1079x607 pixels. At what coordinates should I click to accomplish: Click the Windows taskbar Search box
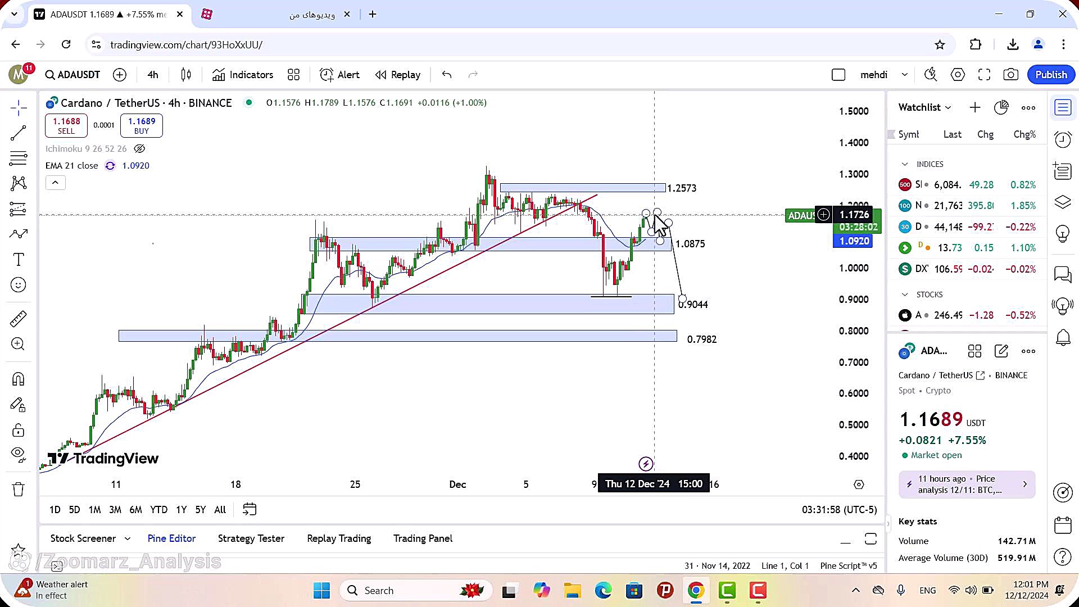[x=416, y=591]
